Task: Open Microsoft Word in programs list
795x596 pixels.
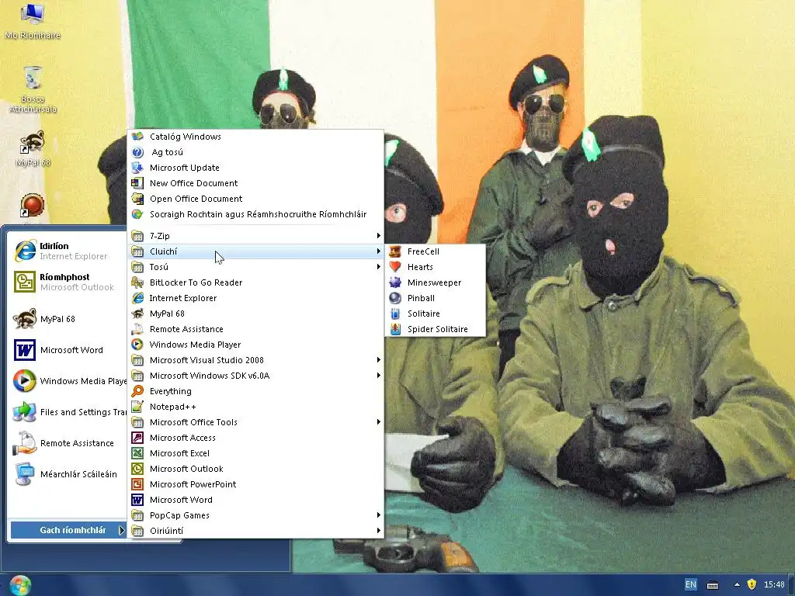Action: tap(255, 500)
